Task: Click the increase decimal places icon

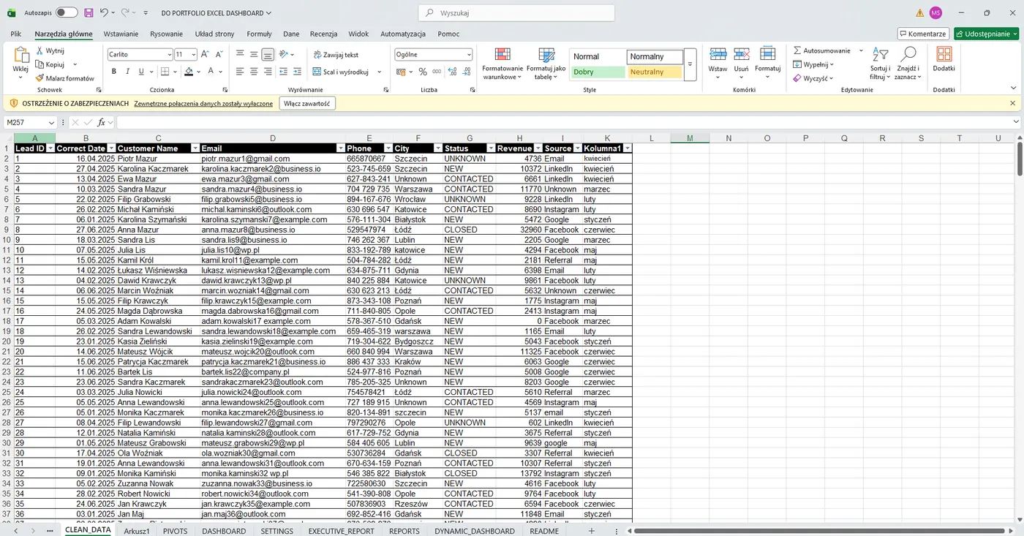Action: pos(452,72)
